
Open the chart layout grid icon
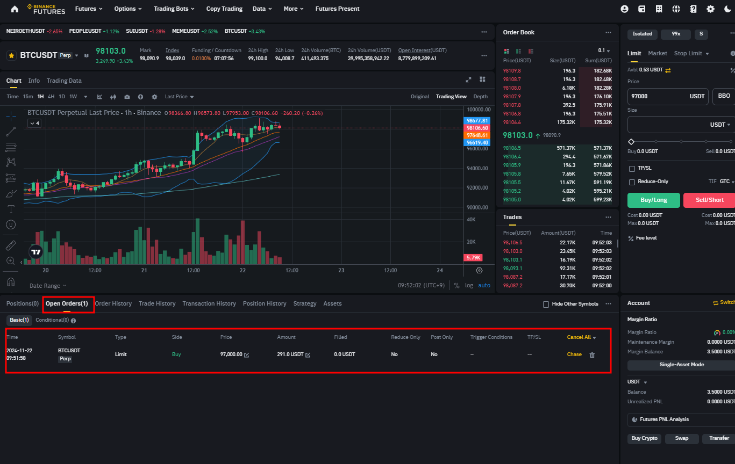[482, 79]
